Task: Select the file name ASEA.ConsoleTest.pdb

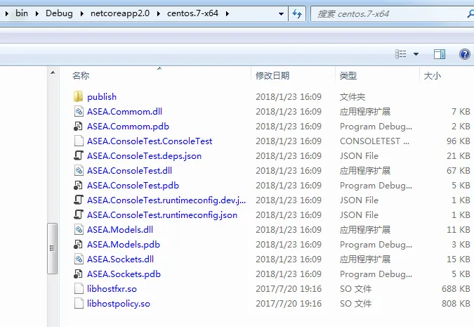Action: point(133,186)
